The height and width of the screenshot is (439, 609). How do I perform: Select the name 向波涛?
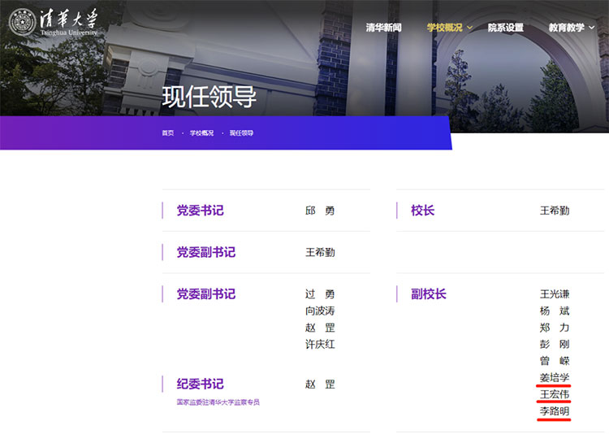point(320,311)
